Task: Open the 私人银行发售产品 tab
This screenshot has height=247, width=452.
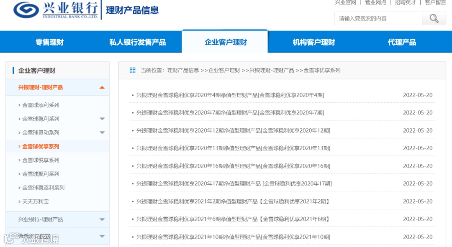Action: pyautogui.click(x=138, y=42)
